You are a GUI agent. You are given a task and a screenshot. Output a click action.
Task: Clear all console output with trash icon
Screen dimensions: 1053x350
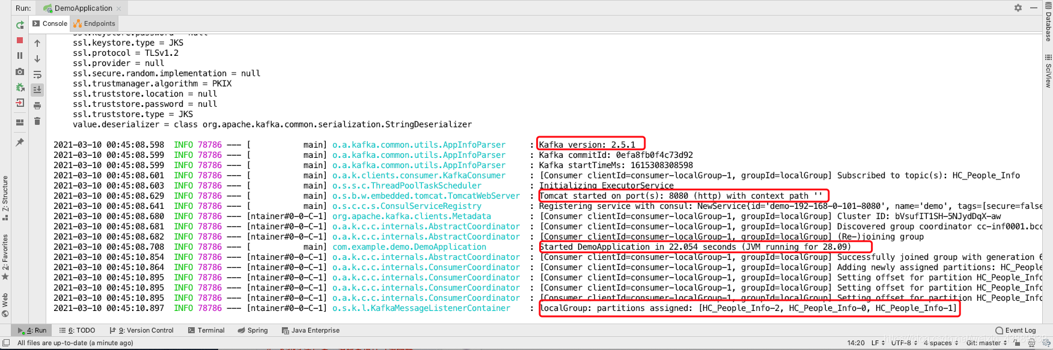pyautogui.click(x=37, y=121)
